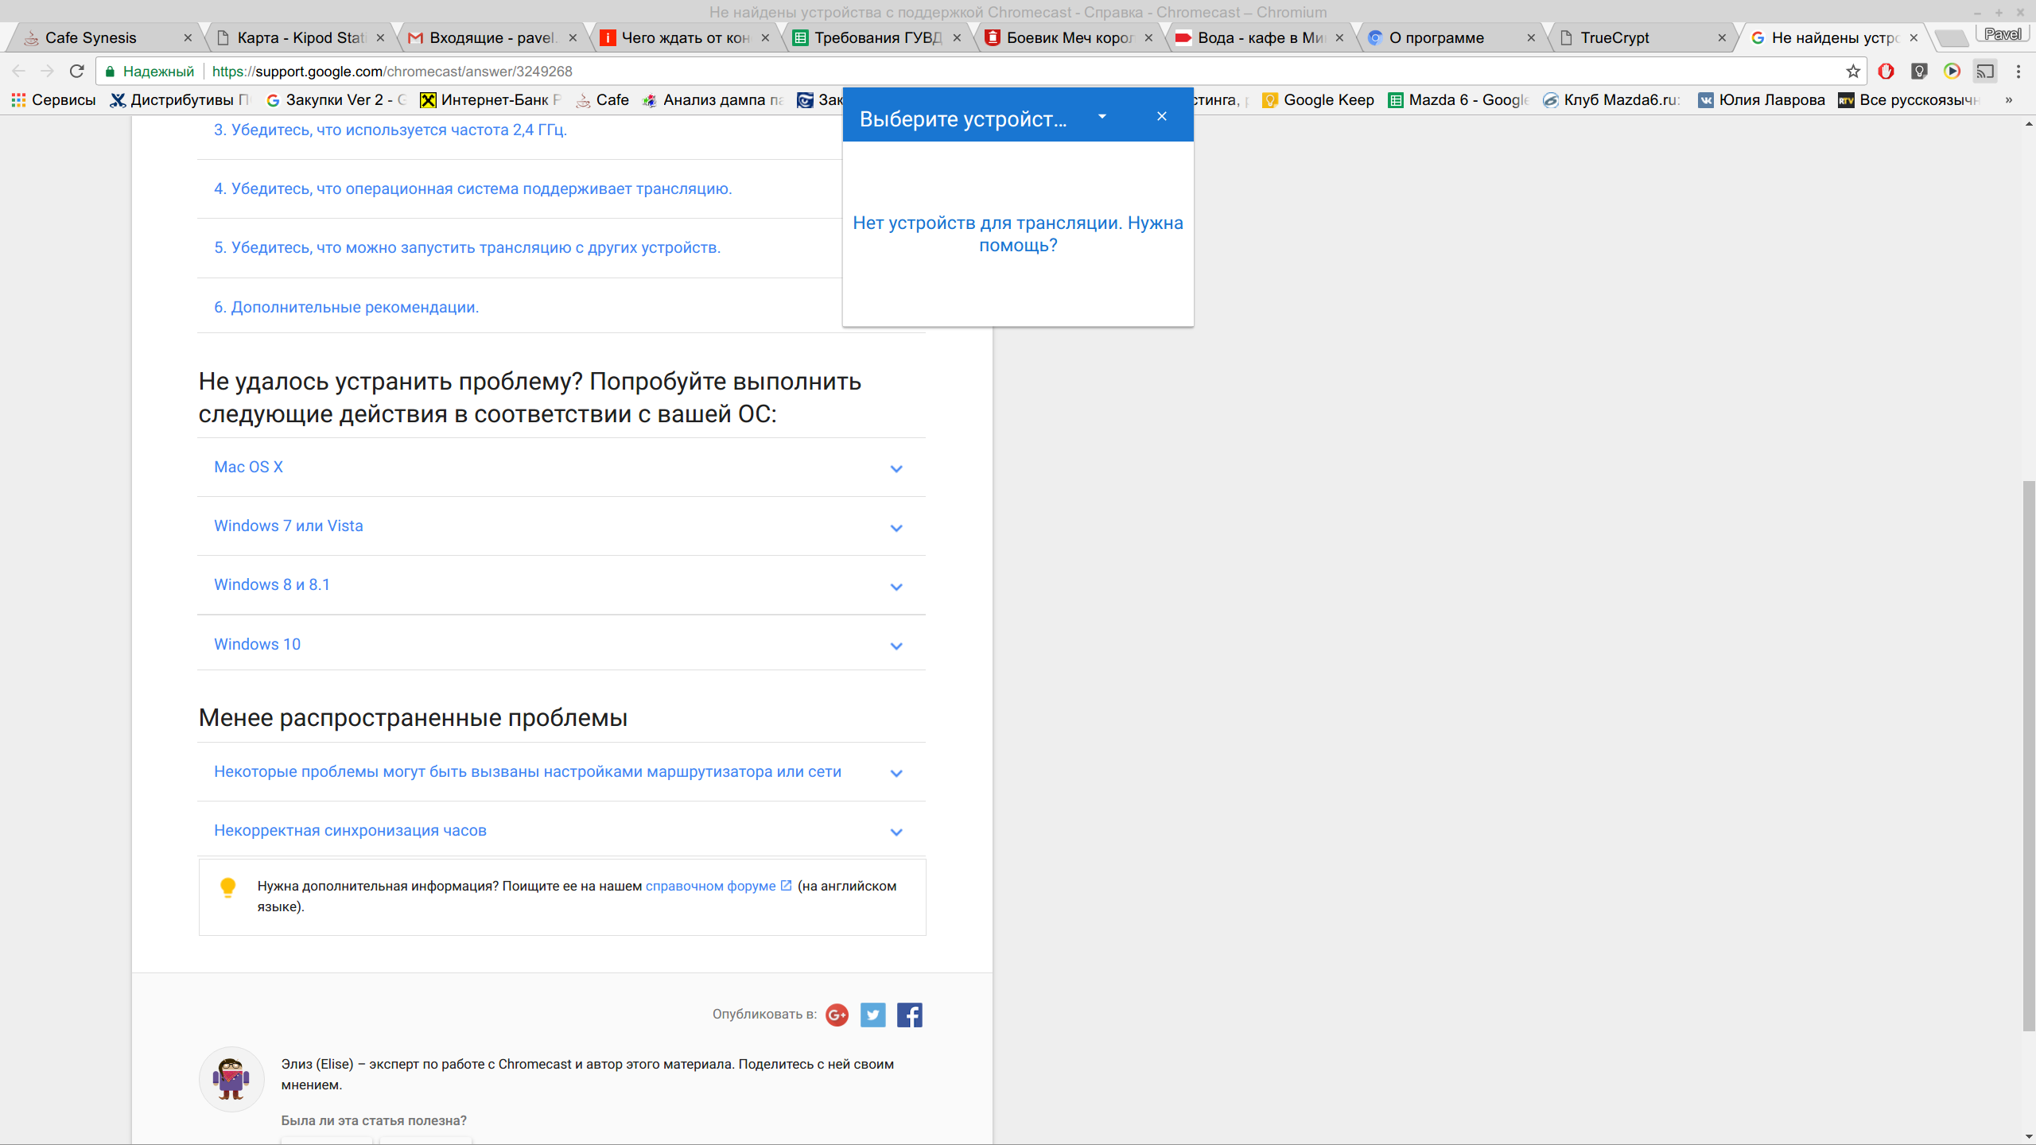Viewport: 2036px width, 1145px height.
Task: Click the browser forward arrow
Action: coord(48,72)
